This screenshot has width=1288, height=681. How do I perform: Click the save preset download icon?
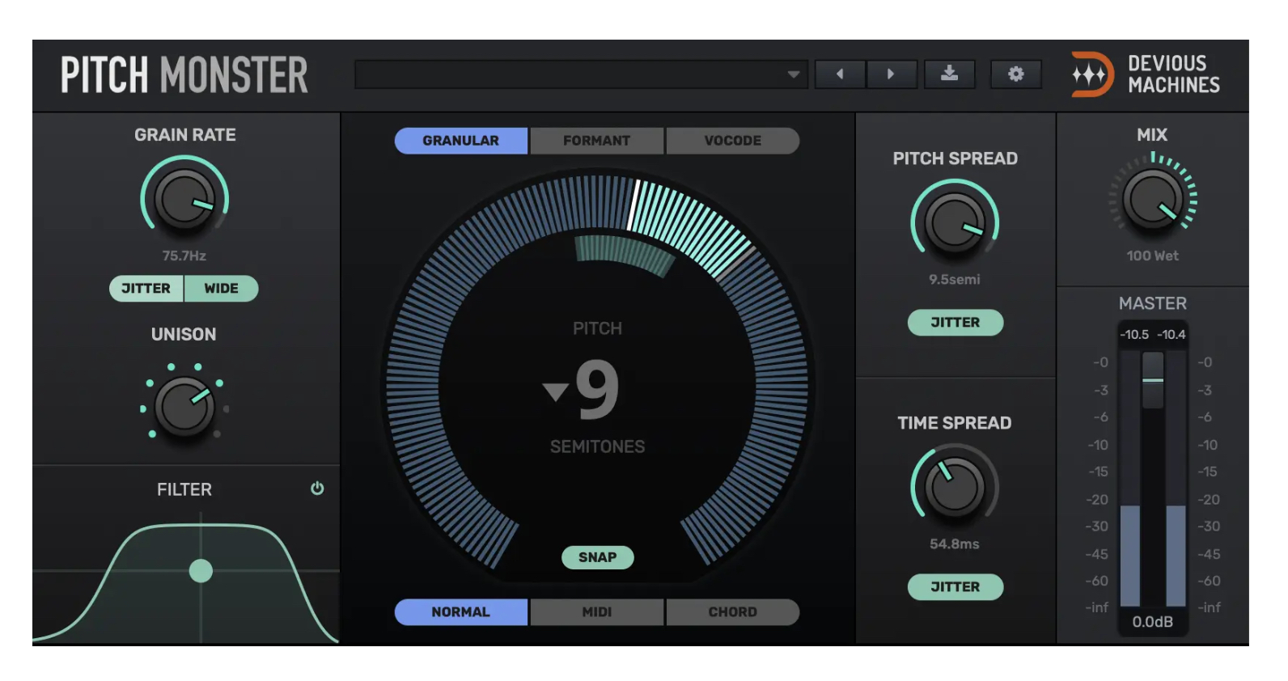[950, 74]
